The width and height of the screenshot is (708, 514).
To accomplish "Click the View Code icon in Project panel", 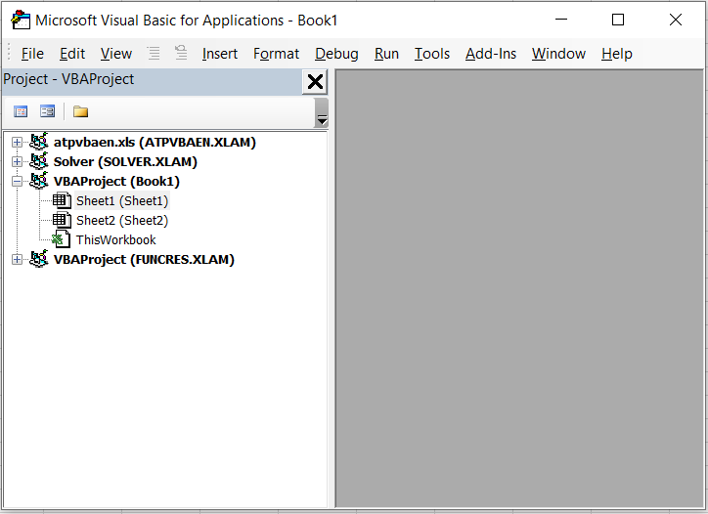I will [x=21, y=111].
